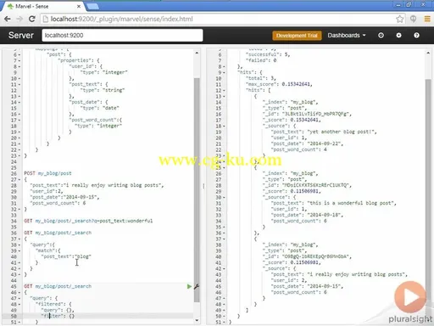
Task: Click "this is a wonderful blog post" text
Action: pyautogui.click(x=352, y=203)
